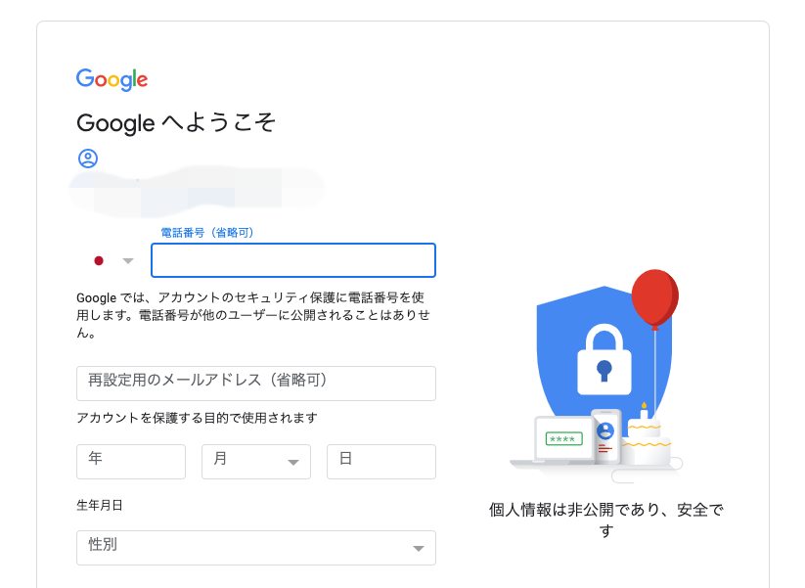Click the blurred account name area
Viewport: 805px width, 588px height.
click(195, 187)
